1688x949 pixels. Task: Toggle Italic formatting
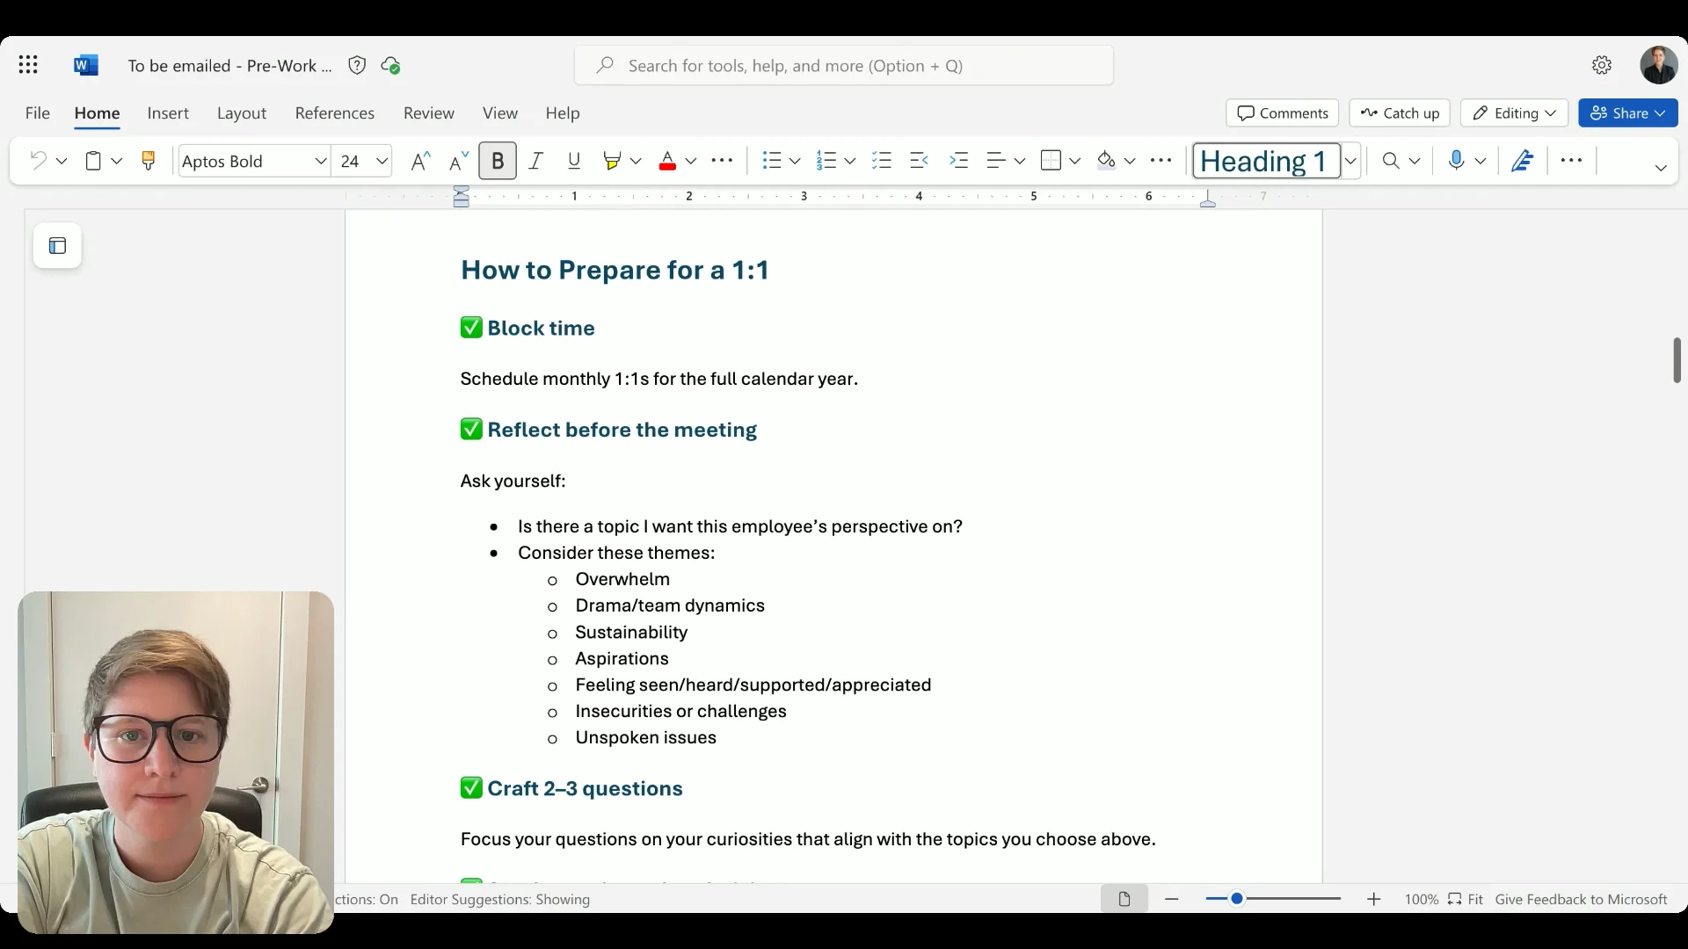535,161
